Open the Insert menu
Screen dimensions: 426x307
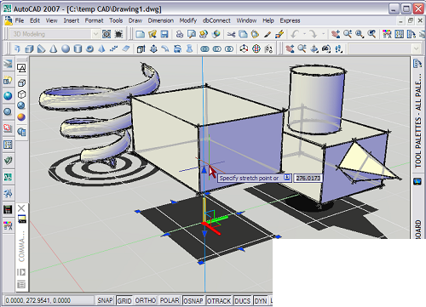point(72,20)
